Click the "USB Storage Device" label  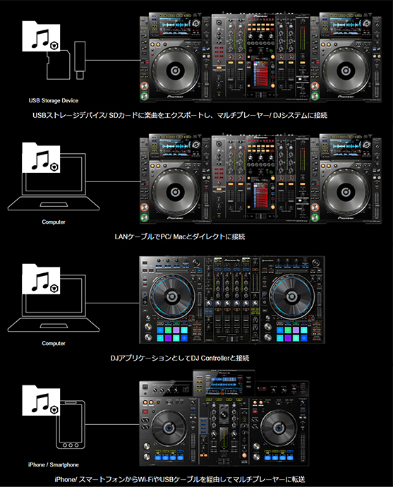(x=54, y=101)
